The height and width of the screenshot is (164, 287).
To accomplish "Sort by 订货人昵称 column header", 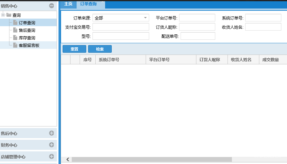I will point(212,60).
